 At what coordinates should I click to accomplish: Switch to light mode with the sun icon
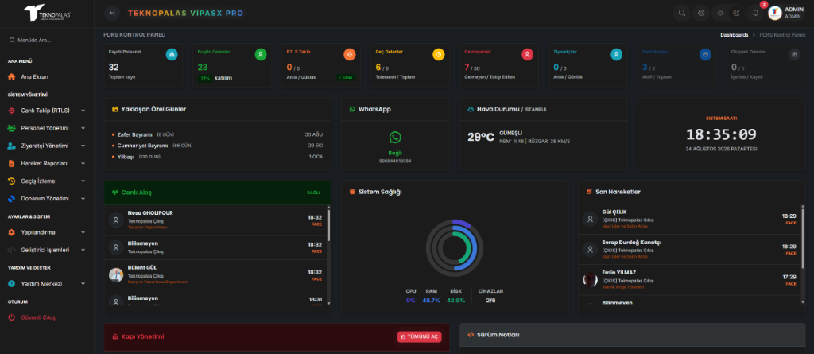point(720,13)
